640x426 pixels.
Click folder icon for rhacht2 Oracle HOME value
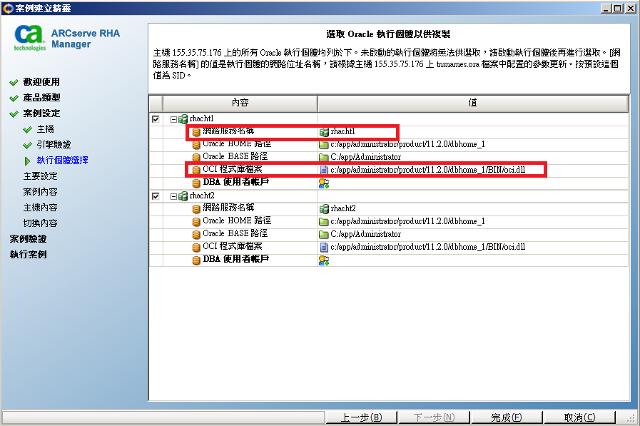[x=324, y=222]
